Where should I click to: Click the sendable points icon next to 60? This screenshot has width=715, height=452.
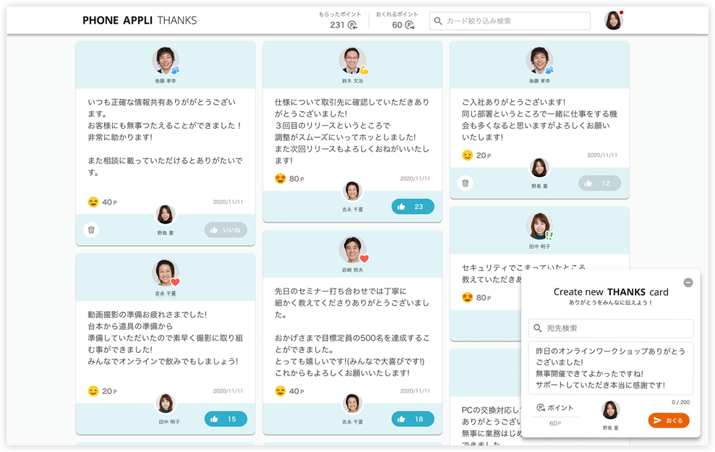pos(409,25)
